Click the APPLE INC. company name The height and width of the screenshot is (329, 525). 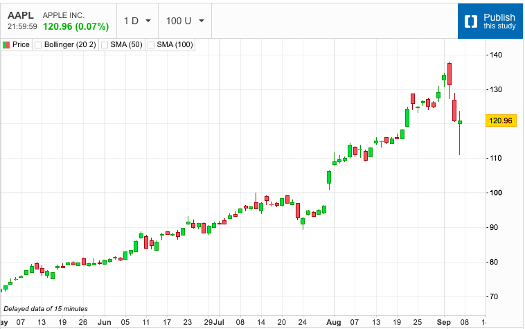tap(64, 15)
